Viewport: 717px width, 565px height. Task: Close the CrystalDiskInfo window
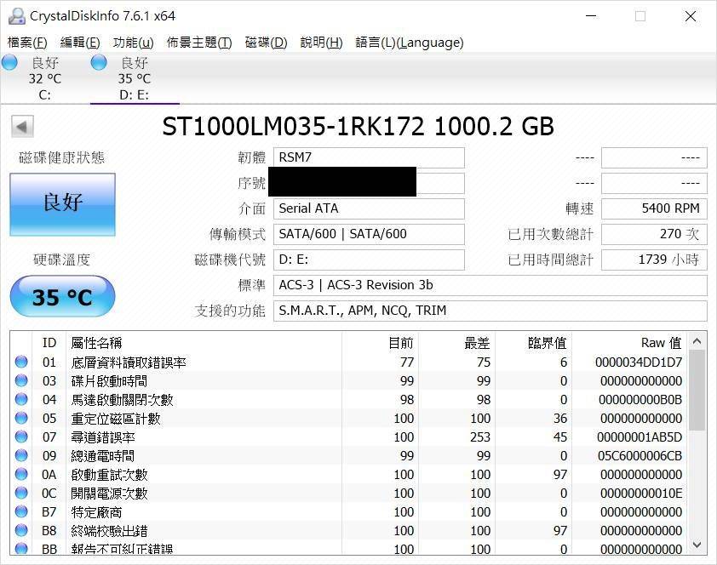(x=691, y=16)
